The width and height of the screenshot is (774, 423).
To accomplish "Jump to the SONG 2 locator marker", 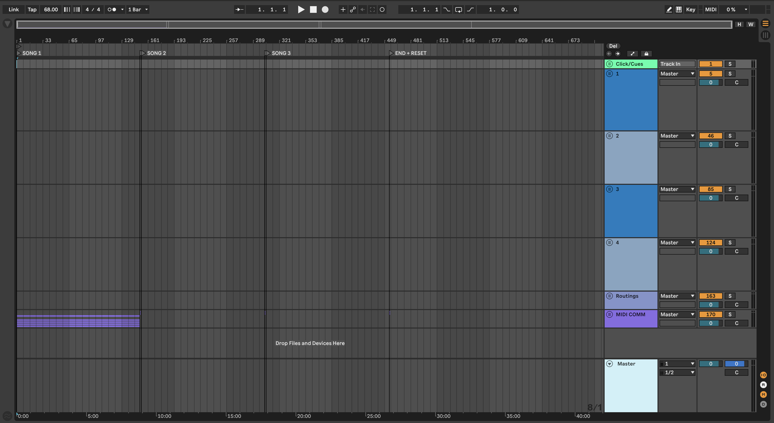I will tap(143, 53).
